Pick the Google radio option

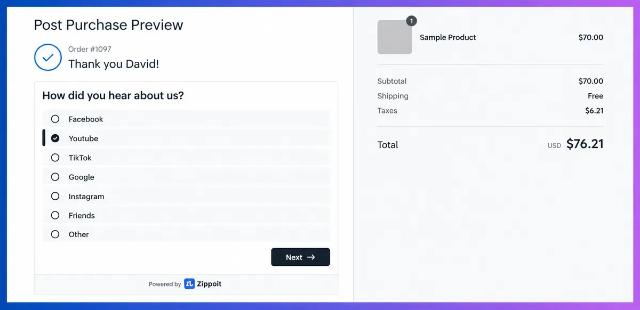point(186,177)
